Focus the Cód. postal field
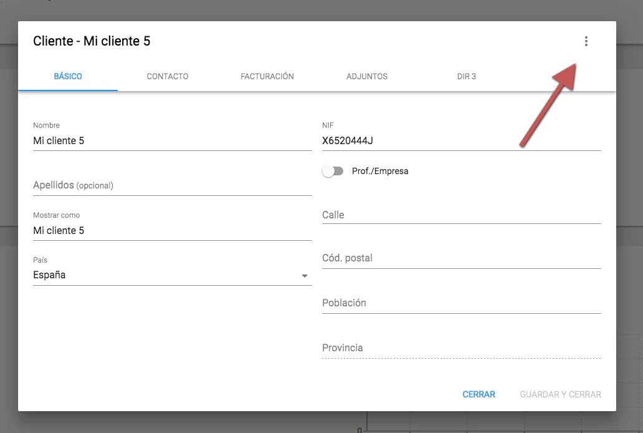The height and width of the screenshot is (433, 643). (x=461, y=258)
